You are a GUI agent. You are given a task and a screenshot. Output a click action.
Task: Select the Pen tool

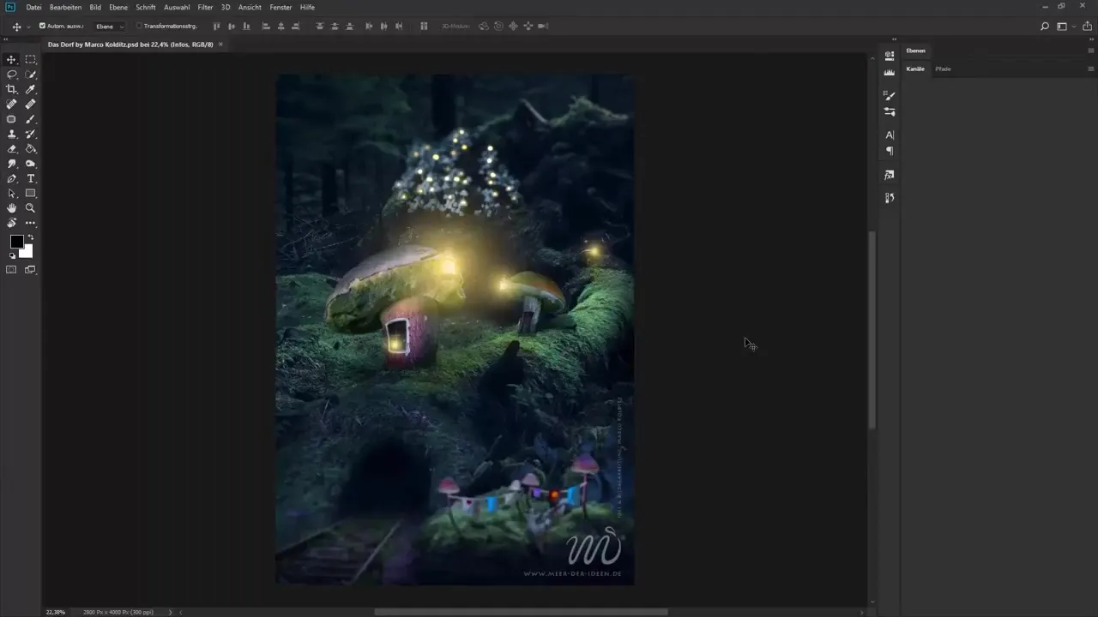tap(11, 178)
